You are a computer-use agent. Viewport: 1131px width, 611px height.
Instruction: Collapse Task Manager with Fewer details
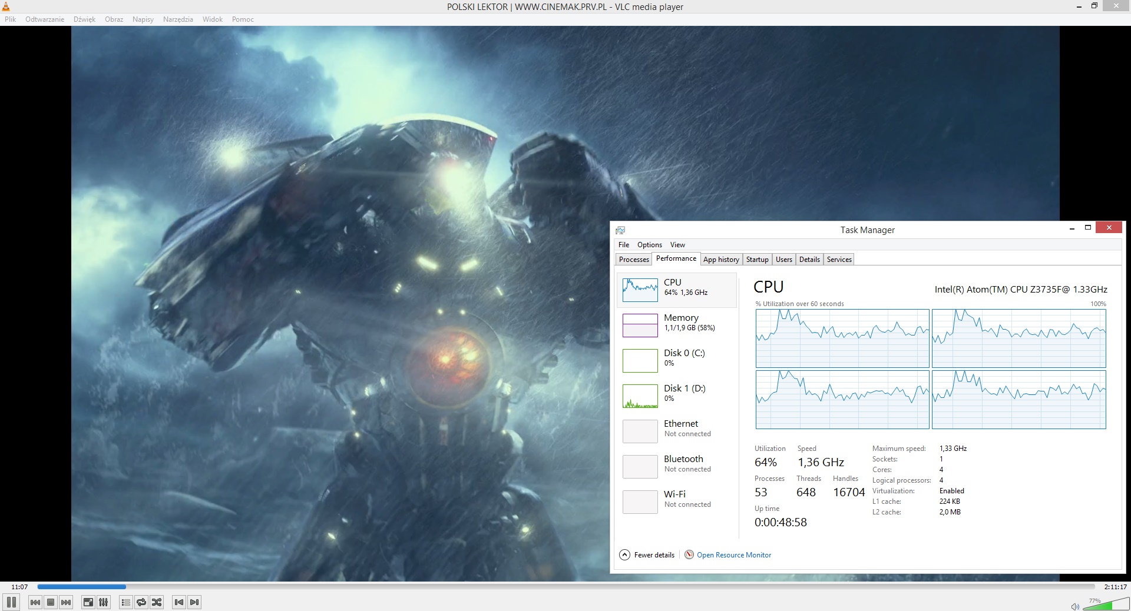click(x=647, y=554)
